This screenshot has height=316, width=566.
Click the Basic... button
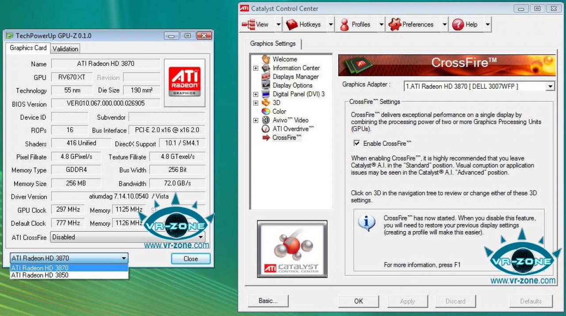coord(268,301)
